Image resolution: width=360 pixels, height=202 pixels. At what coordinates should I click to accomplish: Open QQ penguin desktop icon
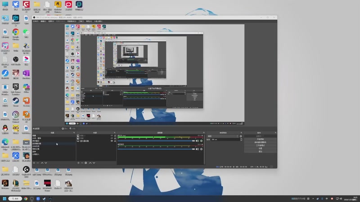5,130
